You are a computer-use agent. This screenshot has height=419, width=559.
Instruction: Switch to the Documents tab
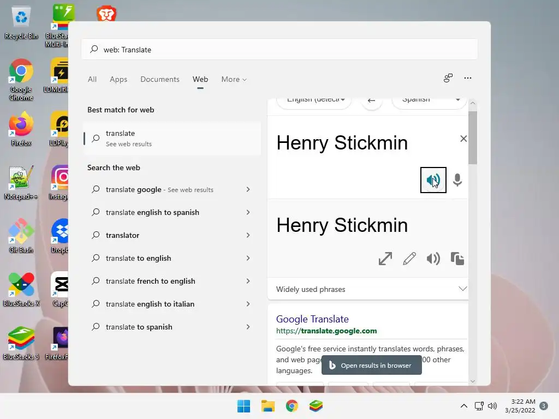160,79
